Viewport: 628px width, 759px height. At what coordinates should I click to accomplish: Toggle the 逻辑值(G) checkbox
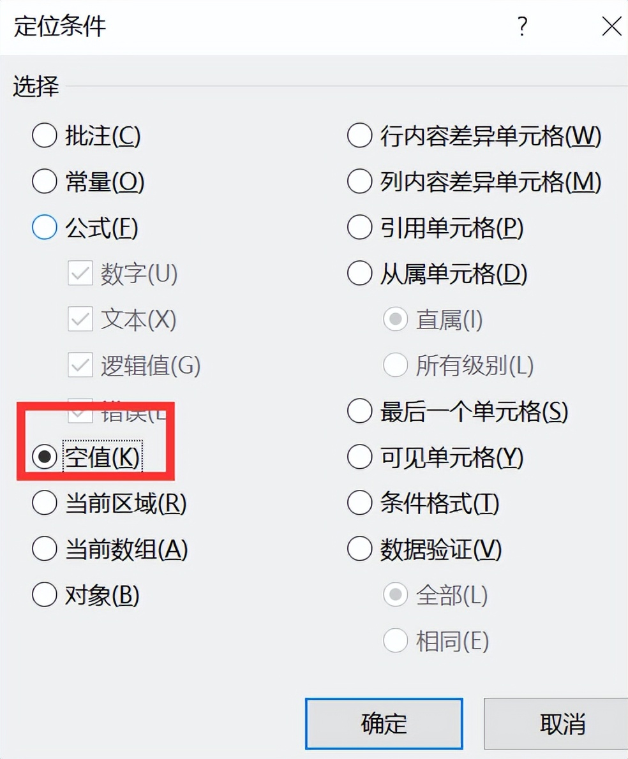tap(80, 366)
